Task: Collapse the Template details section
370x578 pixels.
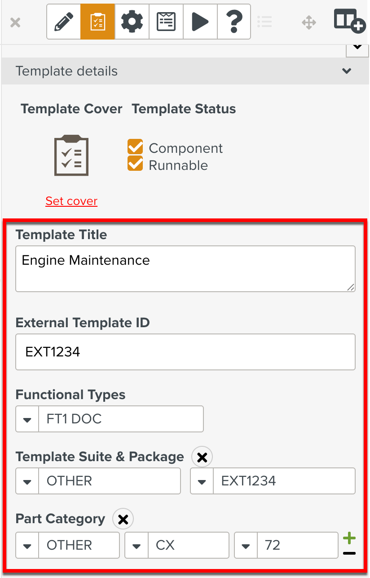Action: (x=347, y=71)
